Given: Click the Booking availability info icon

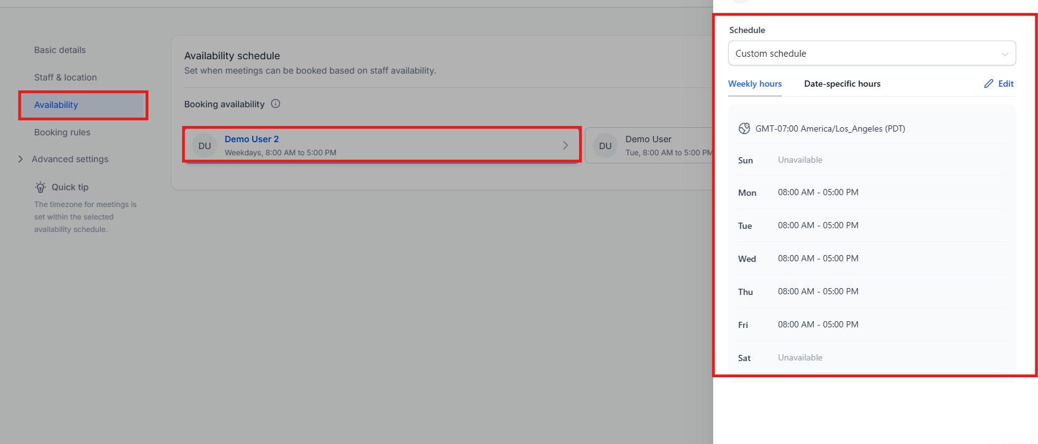Looking at the screenshot, I should [x=276, y=104].
